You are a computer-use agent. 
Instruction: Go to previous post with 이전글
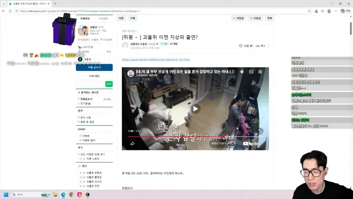(x=238, y=18)
